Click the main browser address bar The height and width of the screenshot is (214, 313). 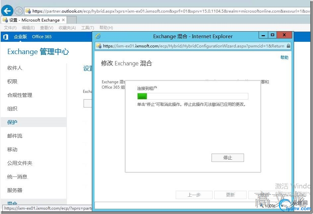168,11
